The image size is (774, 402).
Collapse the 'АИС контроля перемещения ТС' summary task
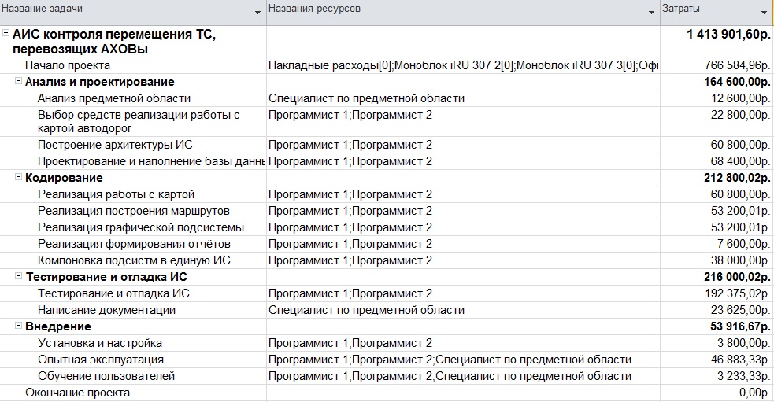coord(6,34)
